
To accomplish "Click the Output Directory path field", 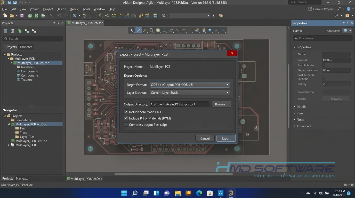I will point(180,104).
